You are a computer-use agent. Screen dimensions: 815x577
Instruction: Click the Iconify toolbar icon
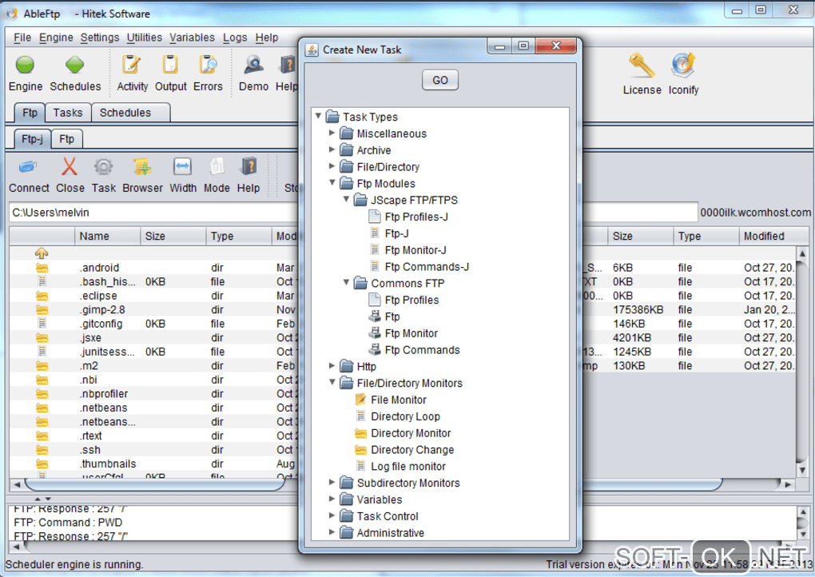[x=683, y=66]
